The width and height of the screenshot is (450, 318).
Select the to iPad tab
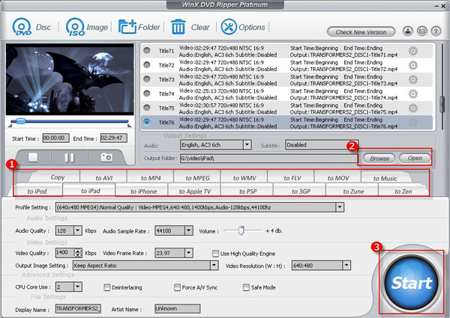click(91, 190)
